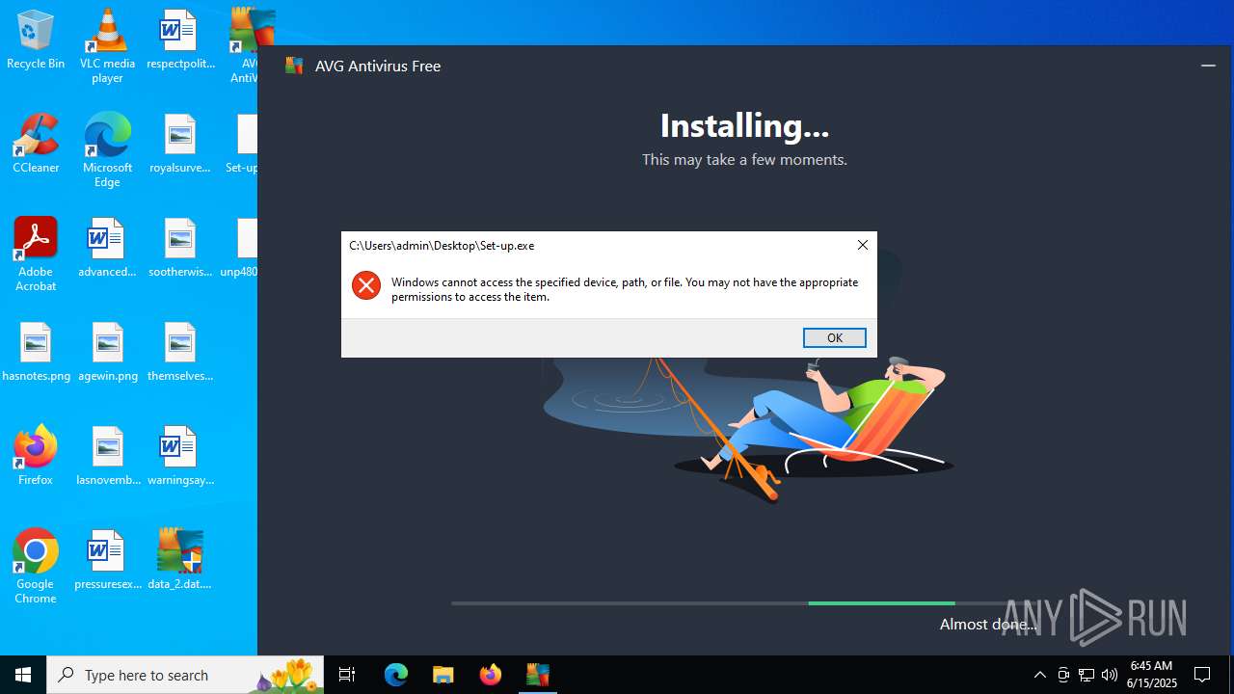
Task: Select Firefox desktop shortcut
Action: tap(36, 456)
